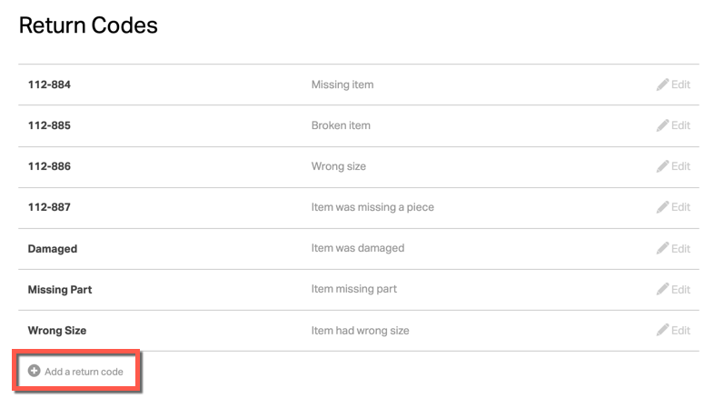Select the 112-886 return code name
This screenshot has width=724, height=398.
coord(49,166)
